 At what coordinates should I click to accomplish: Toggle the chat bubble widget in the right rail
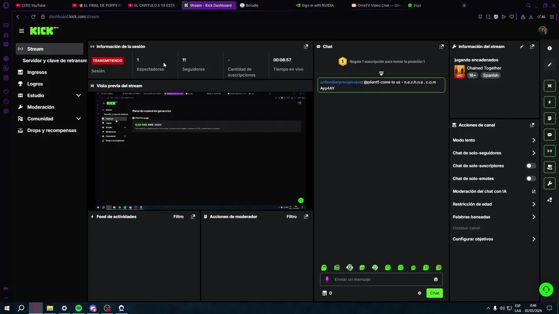[x=549, y=135]
